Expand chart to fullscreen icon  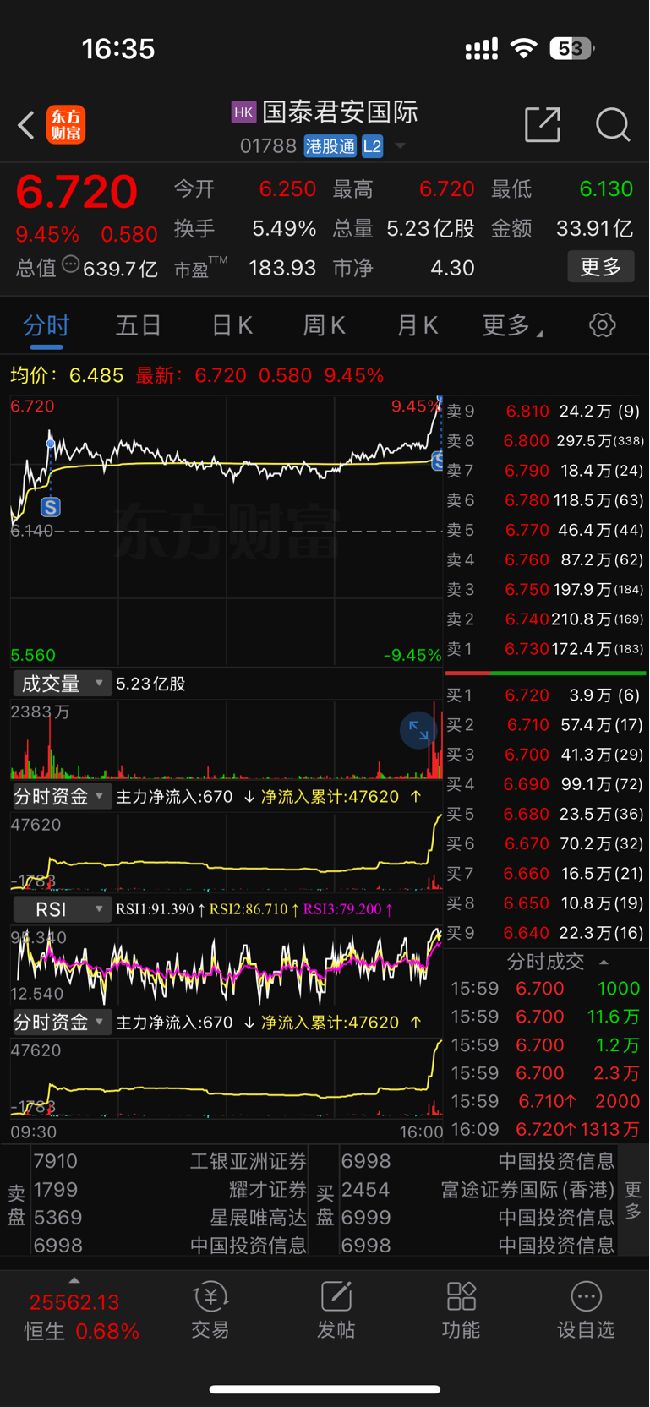click(x=418, y=730)
